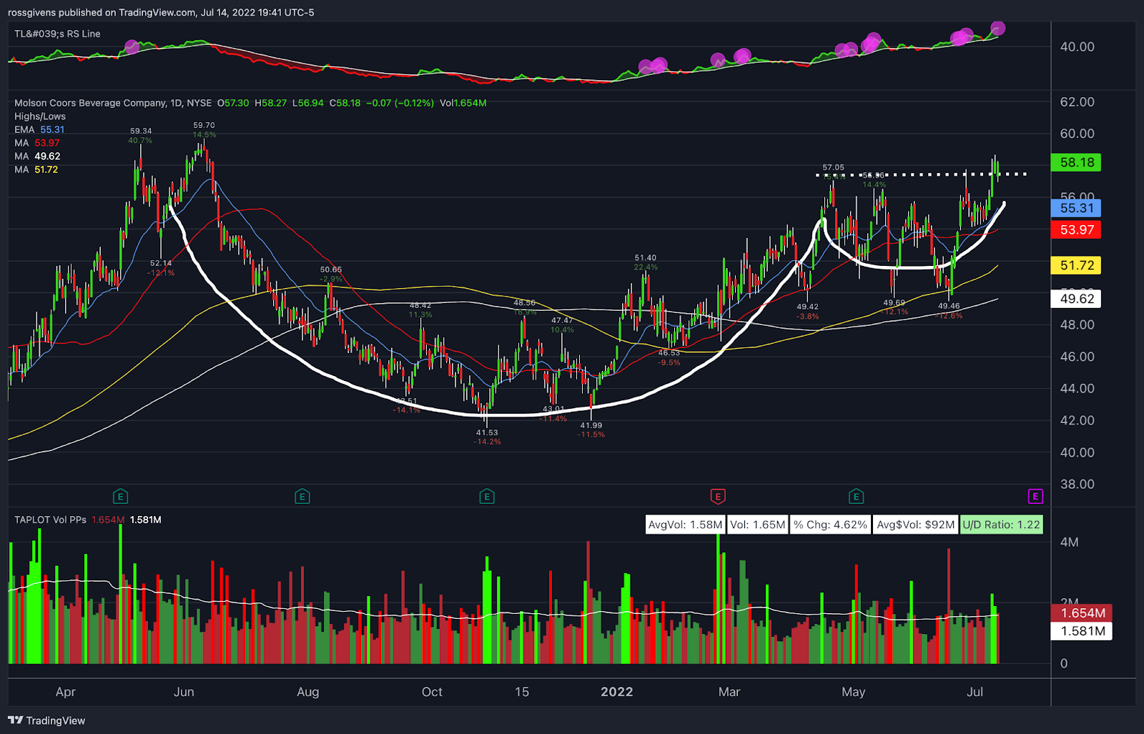
Task: Click the 41.53 swing low label
Action: pos(487,432)
